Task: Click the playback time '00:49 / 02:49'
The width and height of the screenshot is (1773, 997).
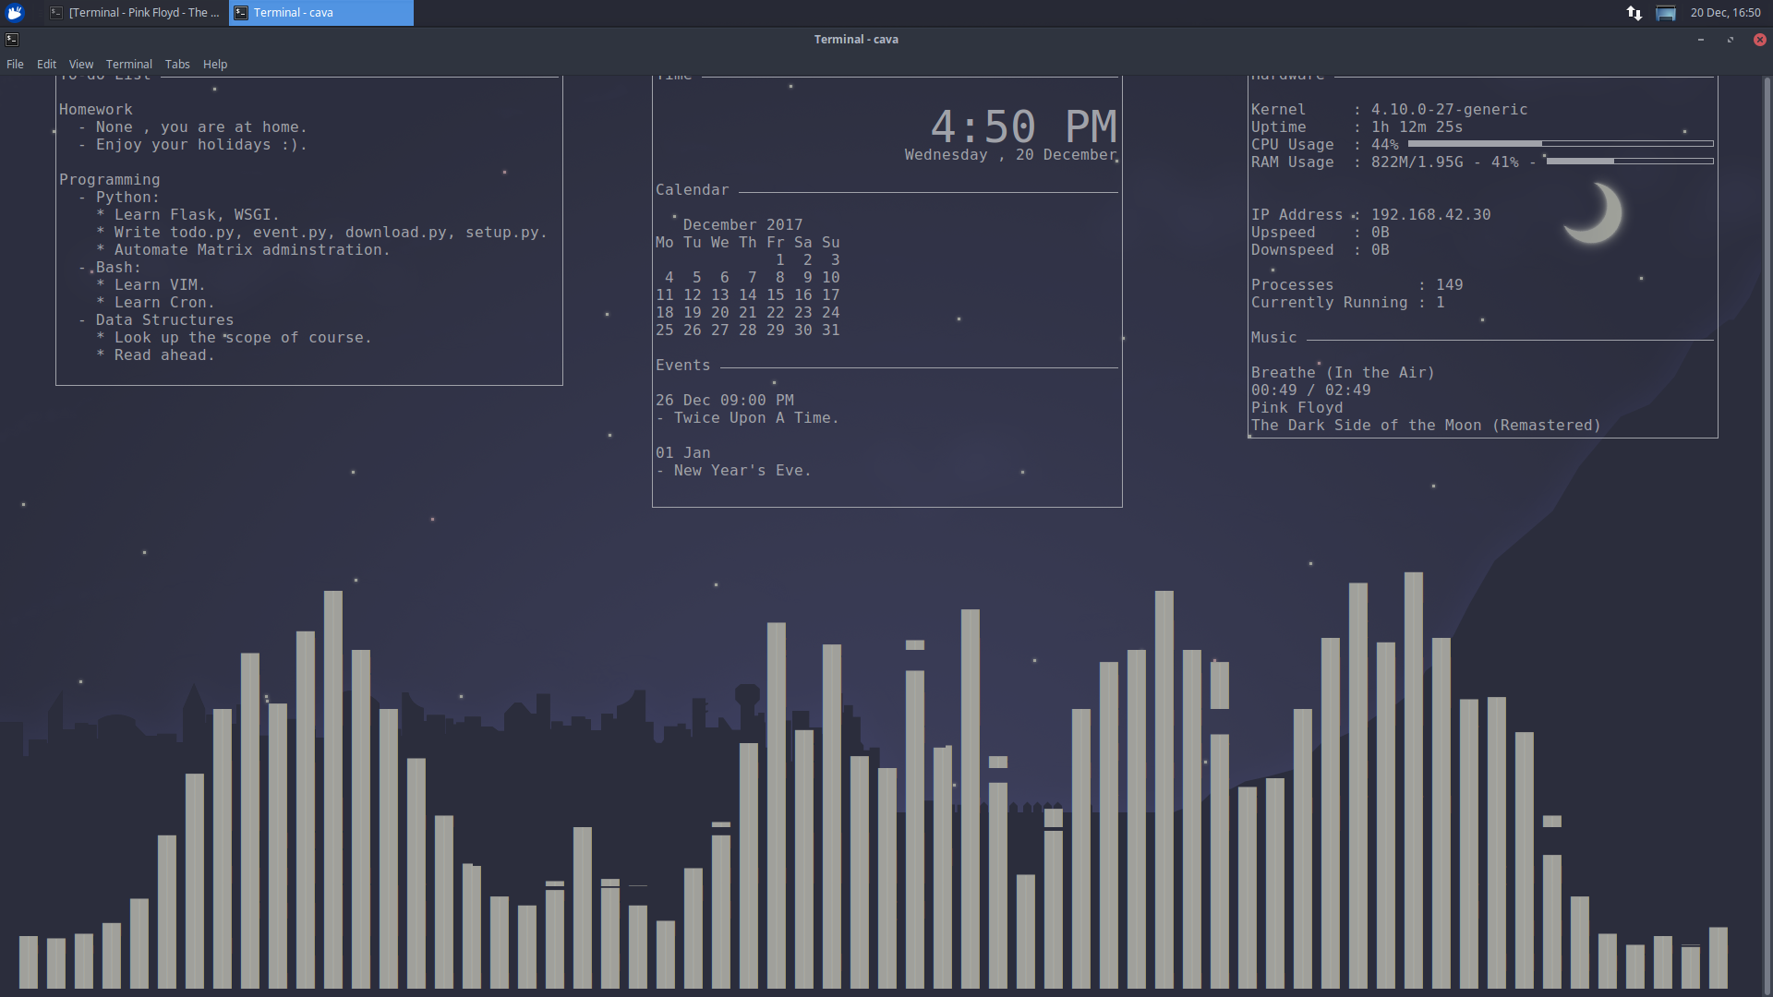Action: (1310, 390)
